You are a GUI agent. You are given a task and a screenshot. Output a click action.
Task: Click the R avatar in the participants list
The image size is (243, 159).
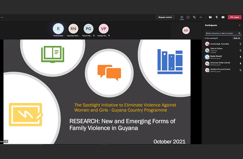[207, 57]
